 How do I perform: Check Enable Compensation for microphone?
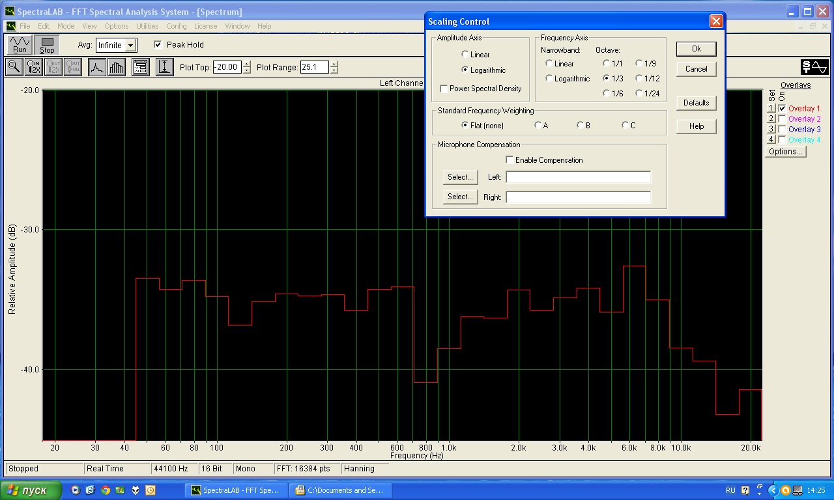(x=510, y=160)
